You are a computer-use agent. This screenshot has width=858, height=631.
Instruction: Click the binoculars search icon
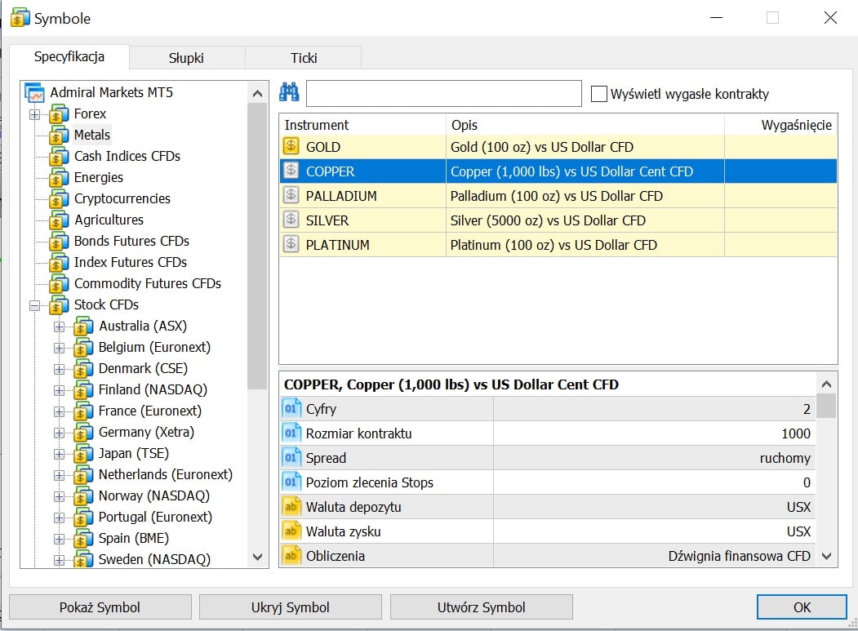pos(290,93)
